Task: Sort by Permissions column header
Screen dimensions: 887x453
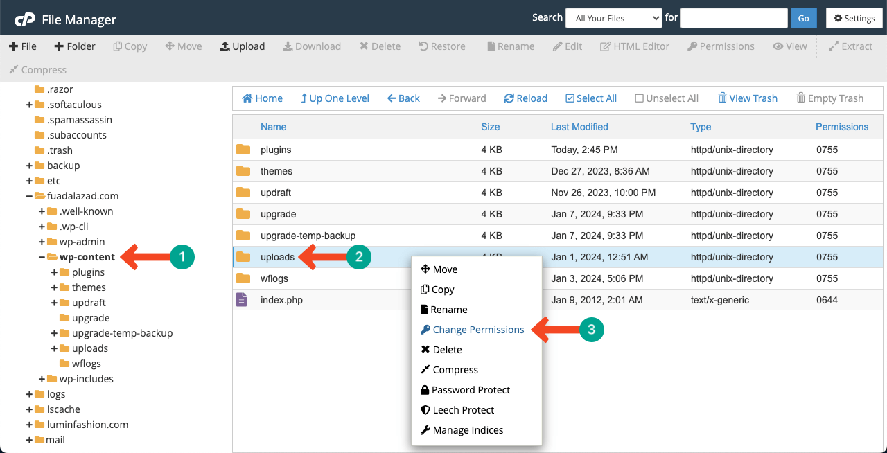Action: pos(842,127)
